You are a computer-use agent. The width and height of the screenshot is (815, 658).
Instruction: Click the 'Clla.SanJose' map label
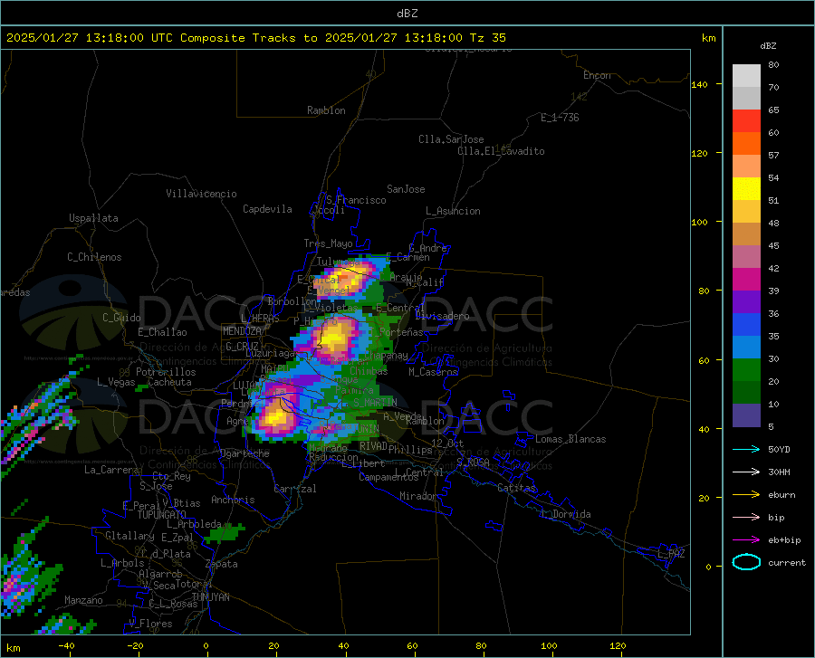(451, 139)
